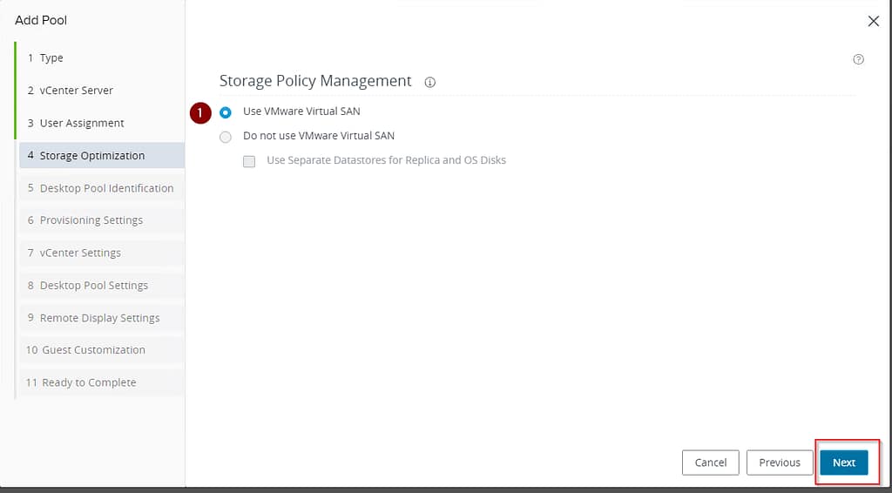Image resolution: width=892 pixels, height=493 pixels.
Task: Open step 6 Provisioning Settings
Action: coord(91,220)
